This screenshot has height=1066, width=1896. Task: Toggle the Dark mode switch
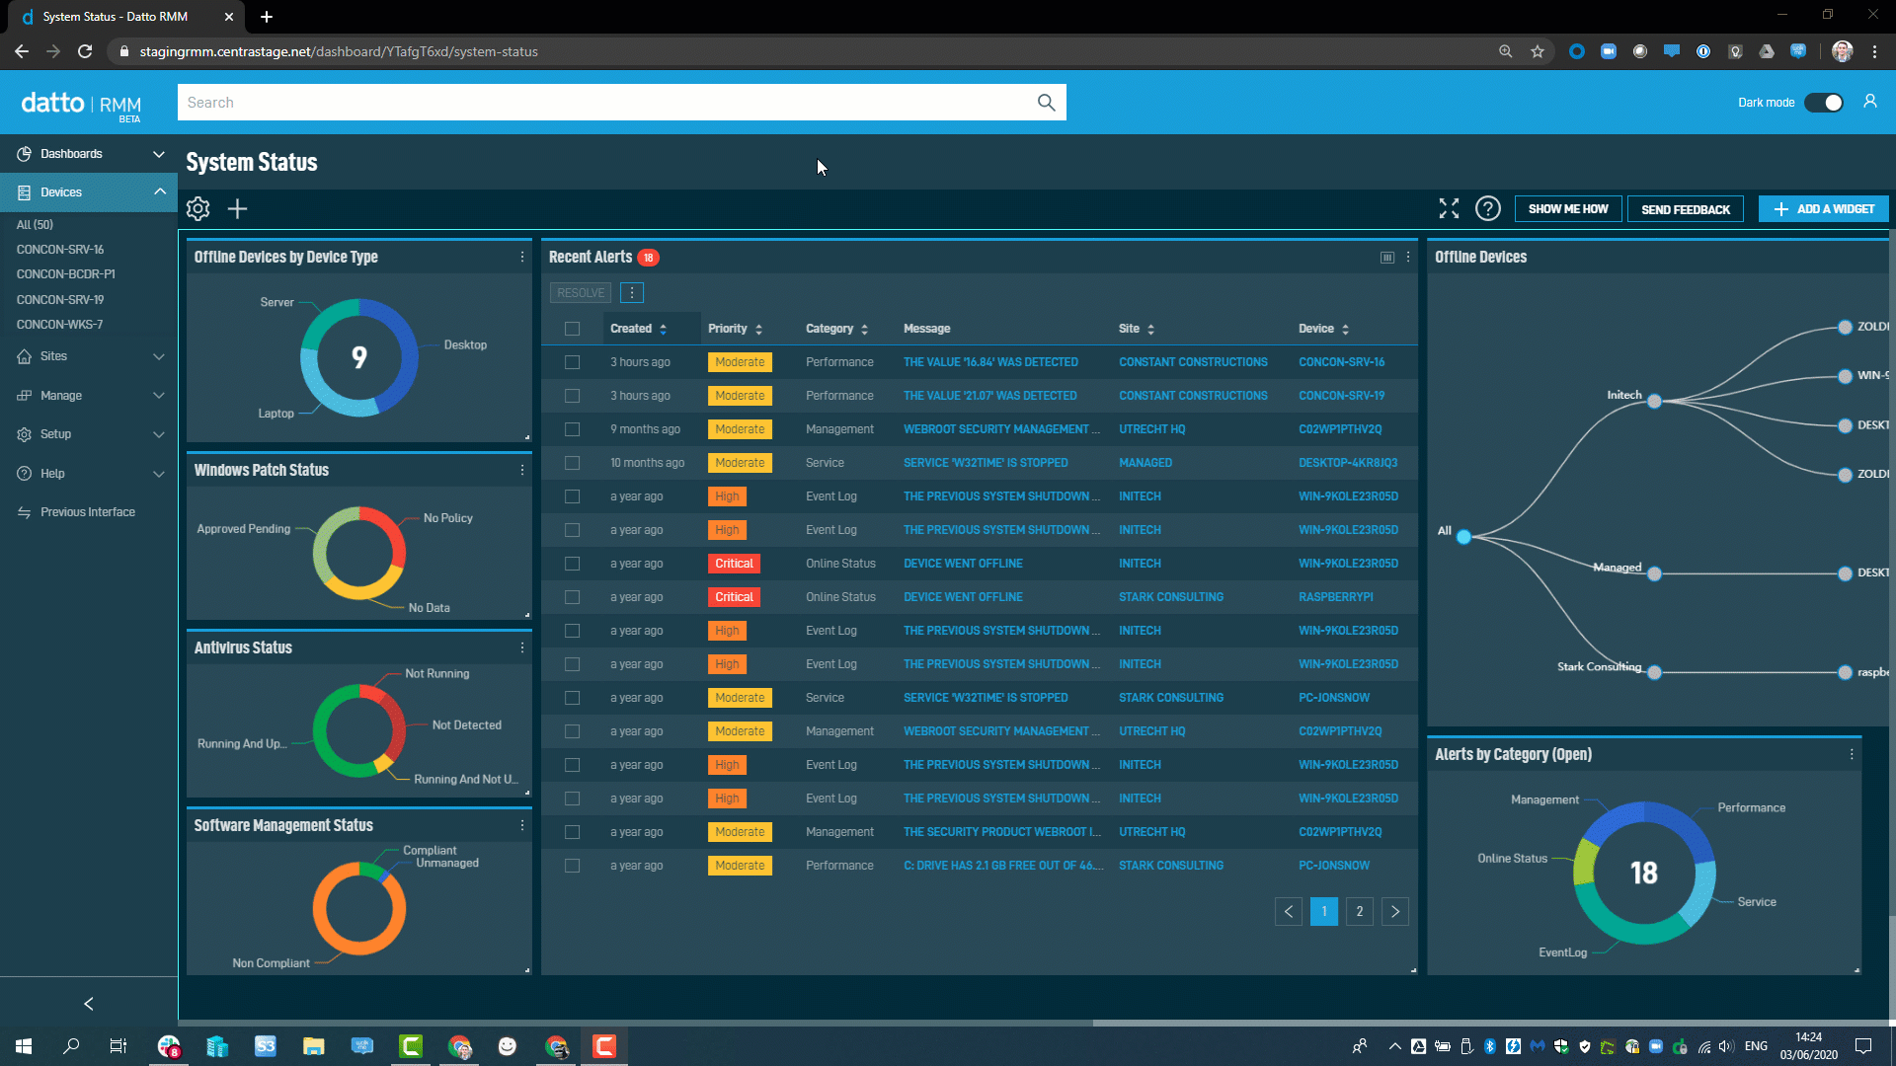(x=1824, y=103)
